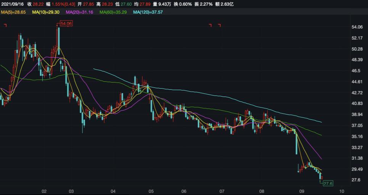
Task: Select the closing price 收 28.22
Action: pyautogui.click(x=35, y=4)
